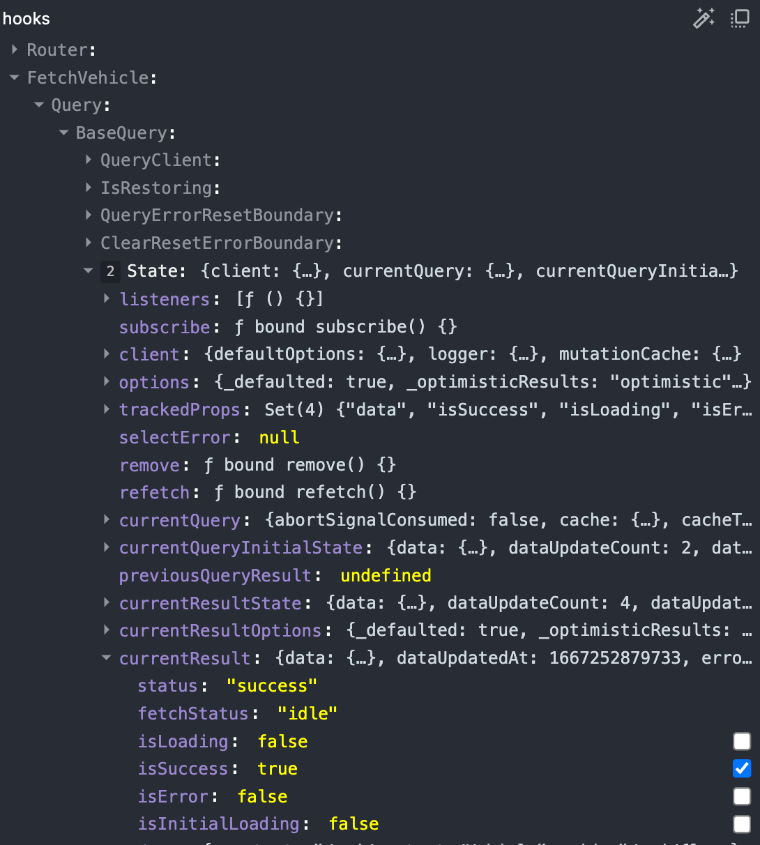The image size is (760, 845).
Task: Click the fetchStatus "idle" value
Action: [x=307, y=713]
